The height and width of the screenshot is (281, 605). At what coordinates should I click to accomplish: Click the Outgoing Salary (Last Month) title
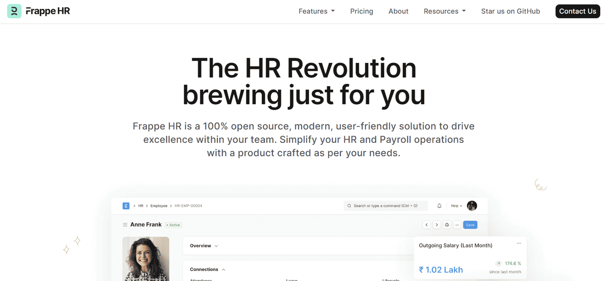456,246
